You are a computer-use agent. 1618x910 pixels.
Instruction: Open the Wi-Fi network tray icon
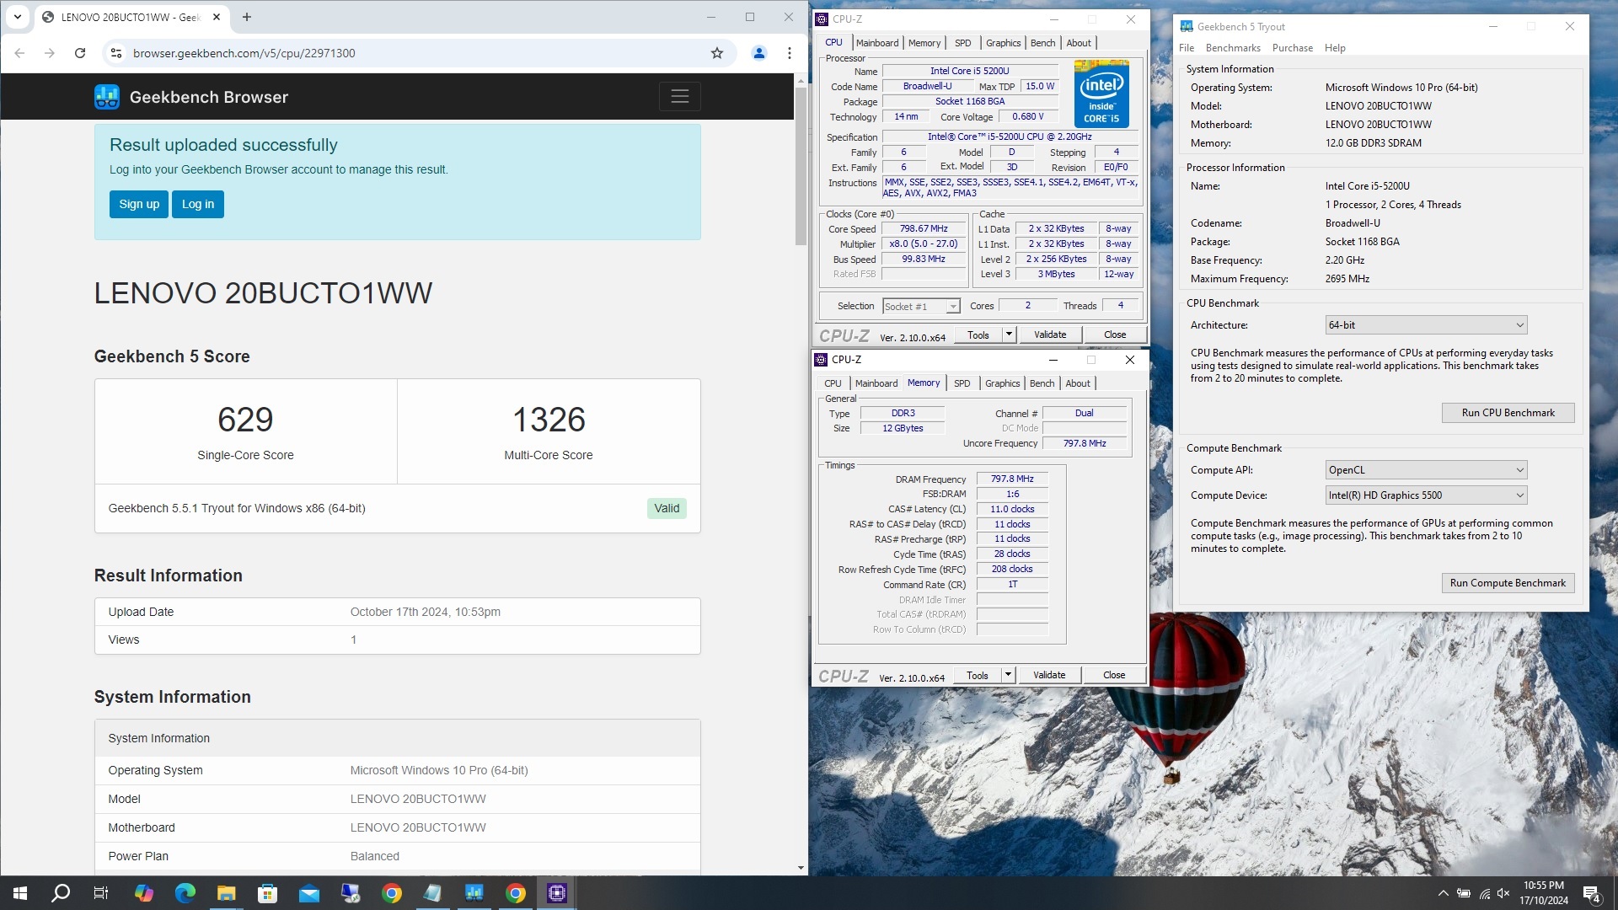pos(1484,893)
